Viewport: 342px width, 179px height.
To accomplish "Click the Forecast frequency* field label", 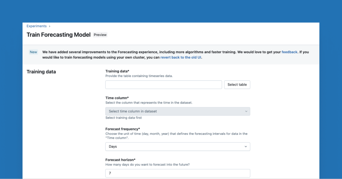I will coord(123,129).
